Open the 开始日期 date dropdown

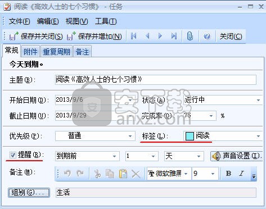click(130, 100)
